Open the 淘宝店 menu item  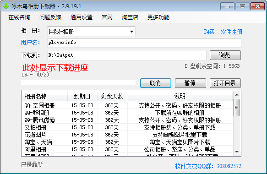(130, 17)
